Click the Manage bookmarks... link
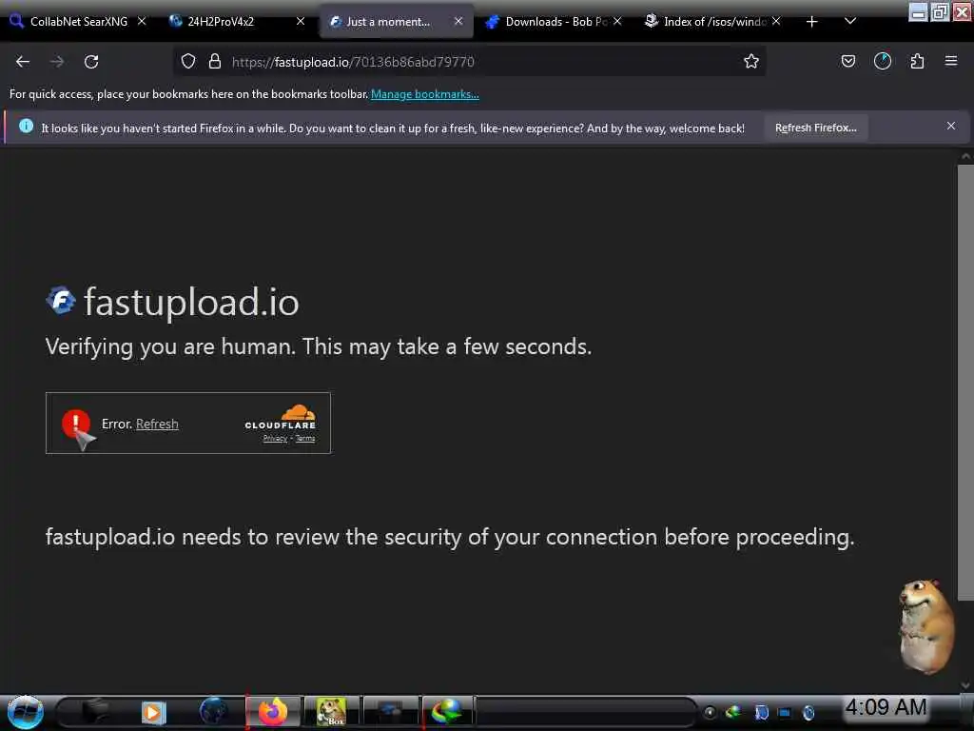Viewport: 974px width, 731px height. [x=425, y=94]
